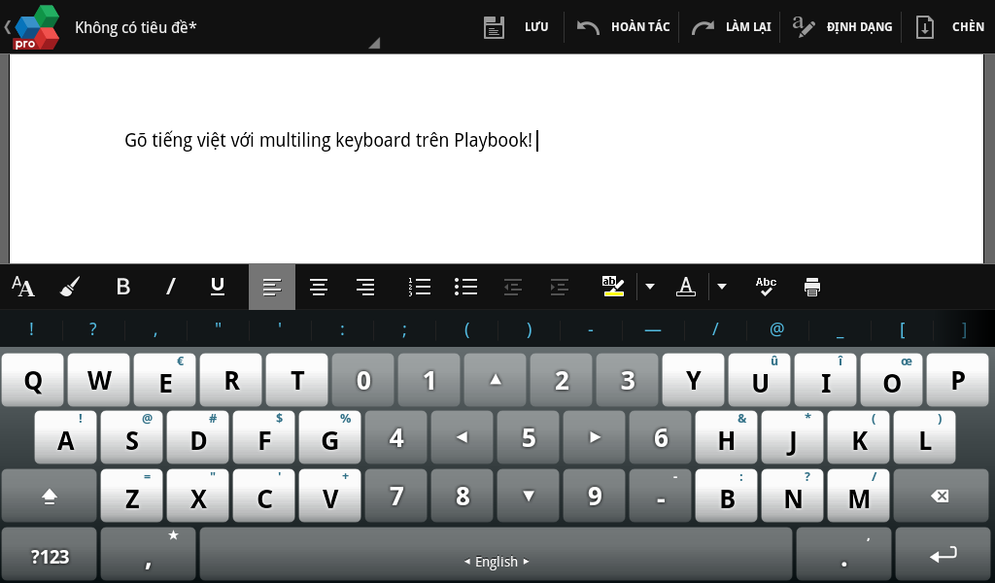This screenshot has width=995, height=583.
Task: Tap the question mark in symbol row
Action: (93, 329)
